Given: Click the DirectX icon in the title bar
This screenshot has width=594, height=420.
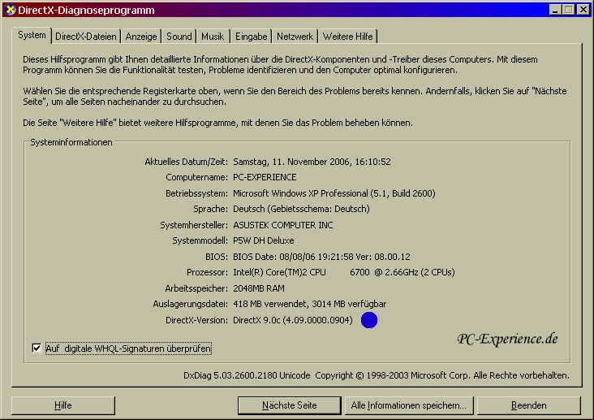Looking at the screenshot, I should pyautogui.click(x=11, y=10).
